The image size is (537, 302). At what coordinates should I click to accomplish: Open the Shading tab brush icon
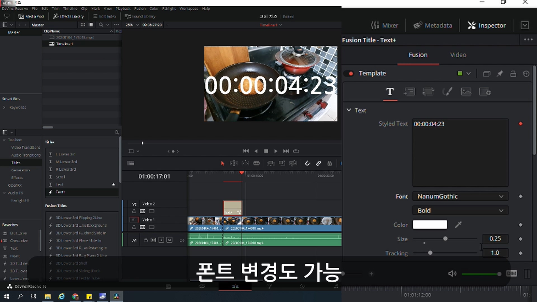point(447,92)
